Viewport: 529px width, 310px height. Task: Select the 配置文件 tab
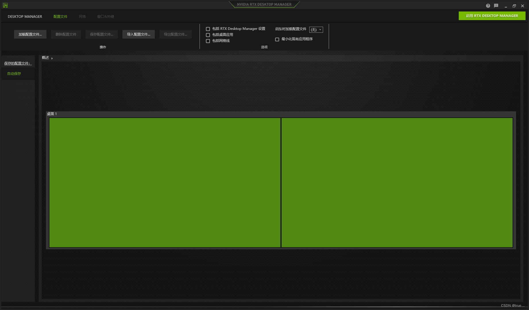(60, 17)
